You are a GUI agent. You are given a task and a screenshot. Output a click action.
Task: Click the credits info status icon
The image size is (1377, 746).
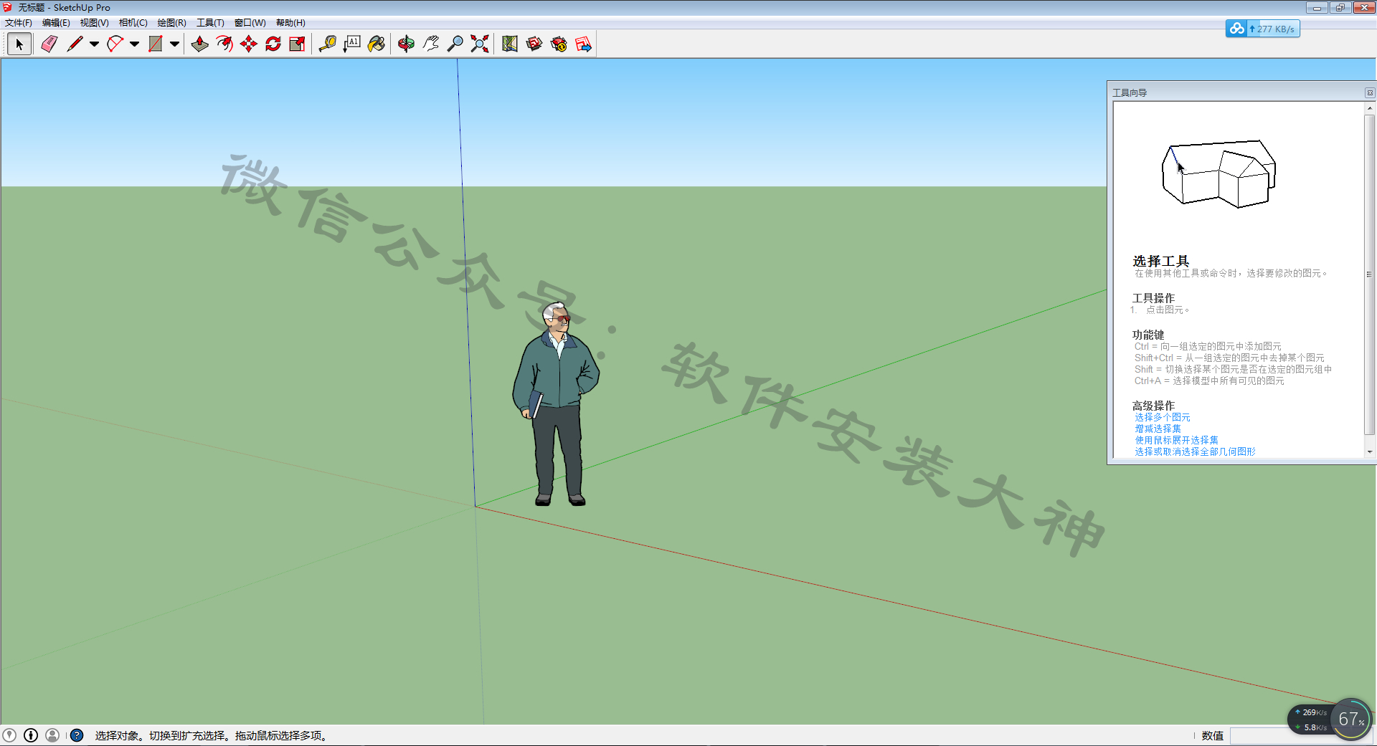click(31, 735)
